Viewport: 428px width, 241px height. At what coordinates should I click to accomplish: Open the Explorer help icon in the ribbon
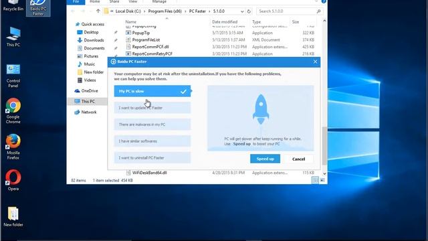click(x=324, y=1)
